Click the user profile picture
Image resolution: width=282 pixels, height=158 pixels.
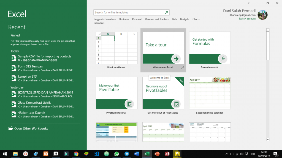coord(262,15)
